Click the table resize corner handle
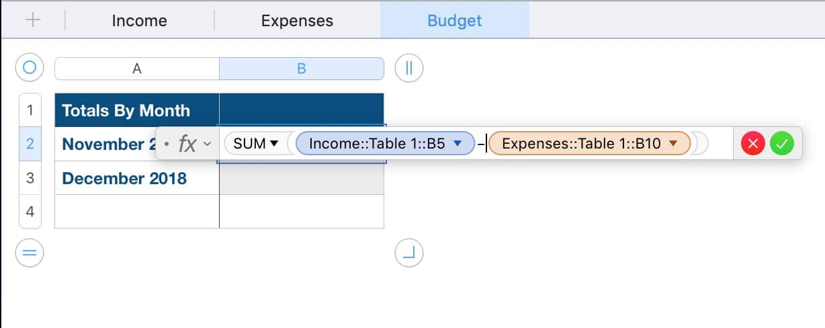This screenshot has width=825, height=328. [x=409, y=253]
